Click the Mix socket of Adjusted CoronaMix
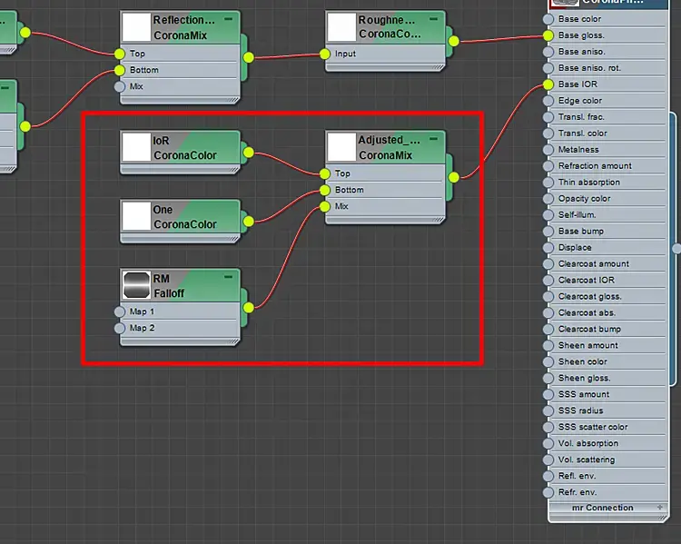This screenshot has height=544, width=681. 325,206
